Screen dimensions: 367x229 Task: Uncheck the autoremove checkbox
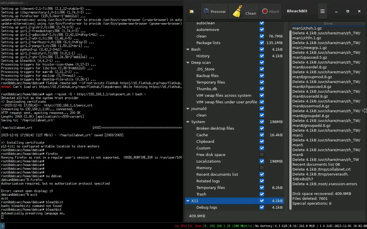point(262,29)
